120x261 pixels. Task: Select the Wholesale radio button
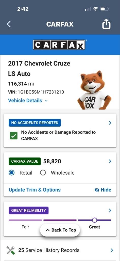43,173
